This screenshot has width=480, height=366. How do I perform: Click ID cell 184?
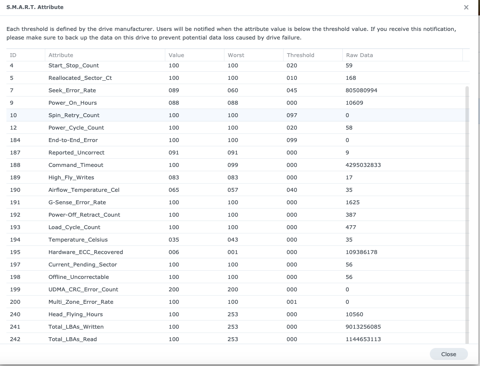coord(15,140)
